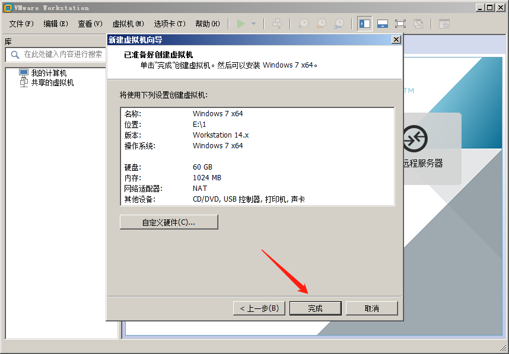Image resolution: width=509 pixels, height=354 pixels.
Task: Click the enter full screen icon
Action: (400, 24)
